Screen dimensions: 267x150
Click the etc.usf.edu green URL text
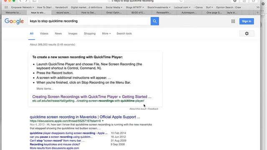point(88,101)
